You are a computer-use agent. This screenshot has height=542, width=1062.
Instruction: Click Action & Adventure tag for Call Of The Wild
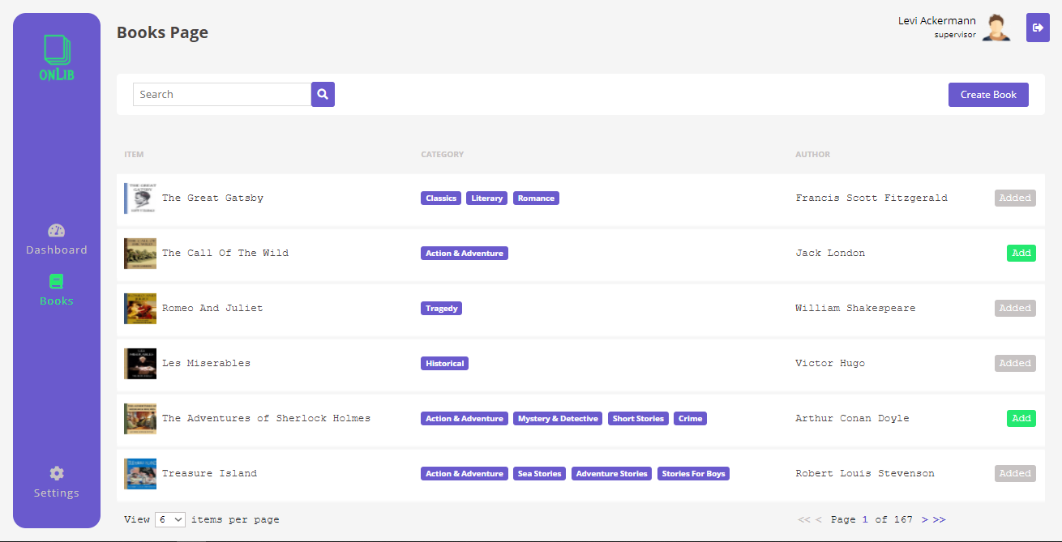465,253
